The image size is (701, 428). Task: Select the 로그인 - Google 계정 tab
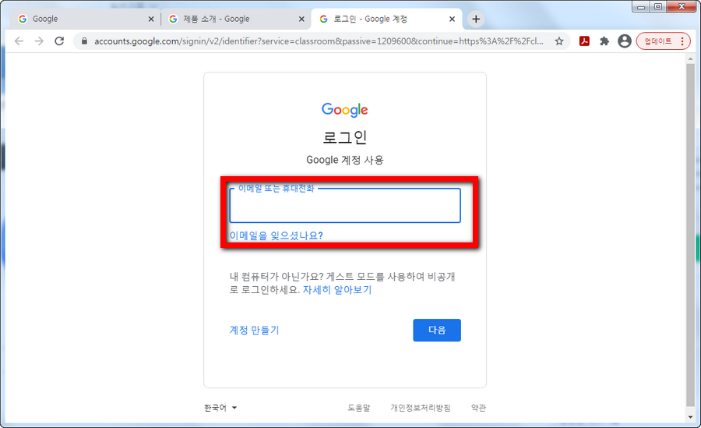click(x=386, y=19)
